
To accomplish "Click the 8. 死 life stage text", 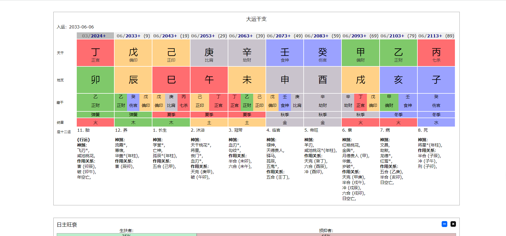I will point(423,130).
